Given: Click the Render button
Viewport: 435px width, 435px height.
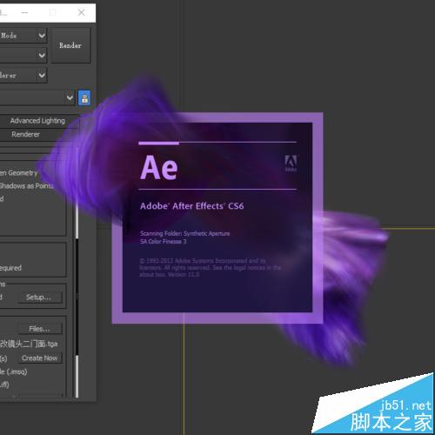Looking at the screenshot, I should coord(70,45).
